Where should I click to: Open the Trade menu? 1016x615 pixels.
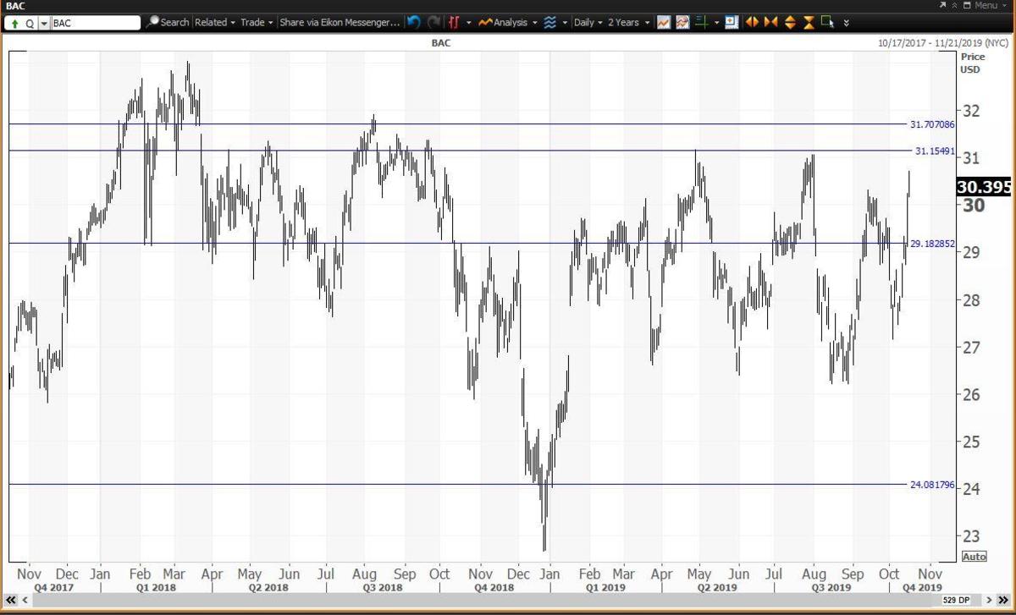click(256, 23)
